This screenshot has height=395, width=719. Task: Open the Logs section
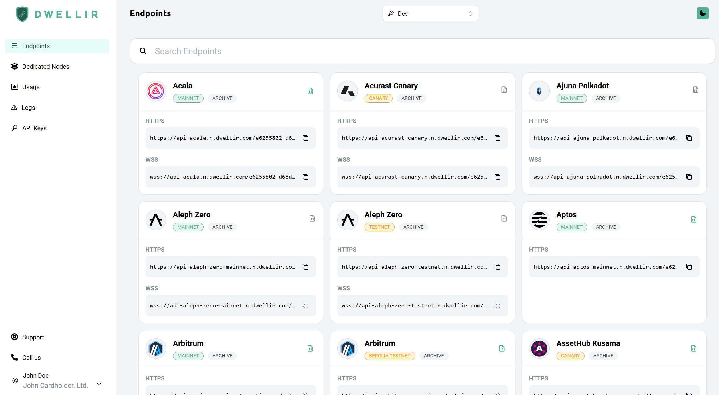[28, 108]
